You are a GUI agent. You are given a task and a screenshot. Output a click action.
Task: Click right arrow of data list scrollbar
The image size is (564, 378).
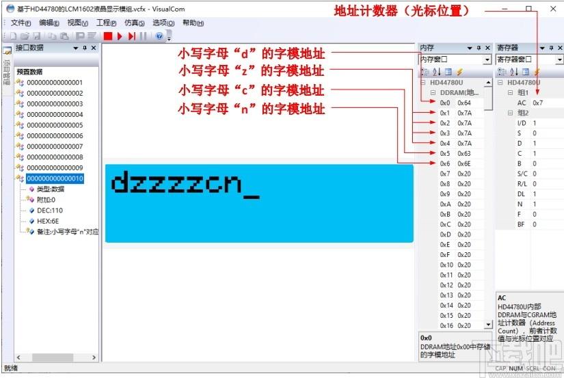pyautogui.click(x=94, y=357)
